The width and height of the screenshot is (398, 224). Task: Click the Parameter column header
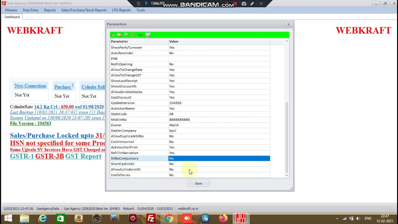(x=139, y=41)
